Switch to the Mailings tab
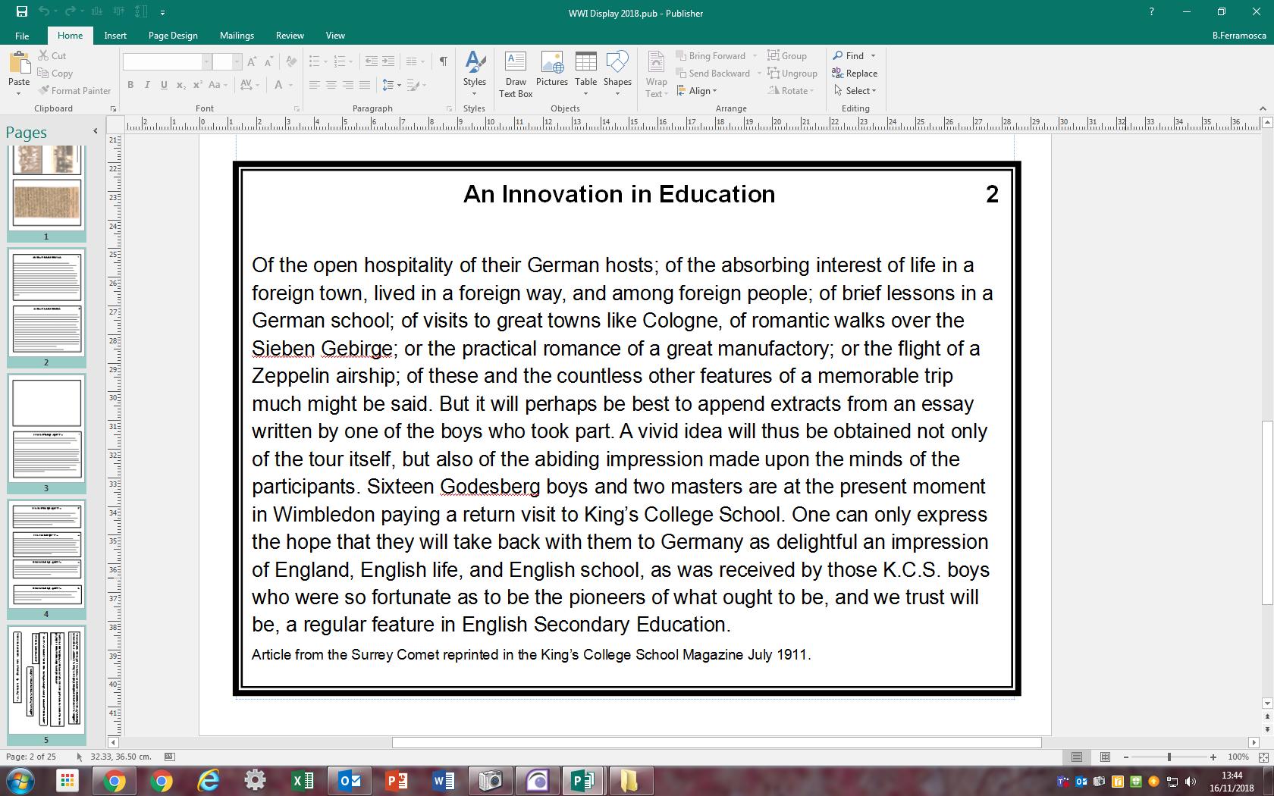The height and width of the screenshot is (796, 1274). [237, 36]
